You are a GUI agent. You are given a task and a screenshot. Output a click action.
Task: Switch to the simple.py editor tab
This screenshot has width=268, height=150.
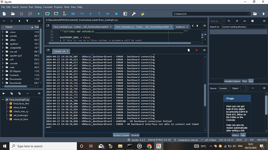click(x=181, y=27)
